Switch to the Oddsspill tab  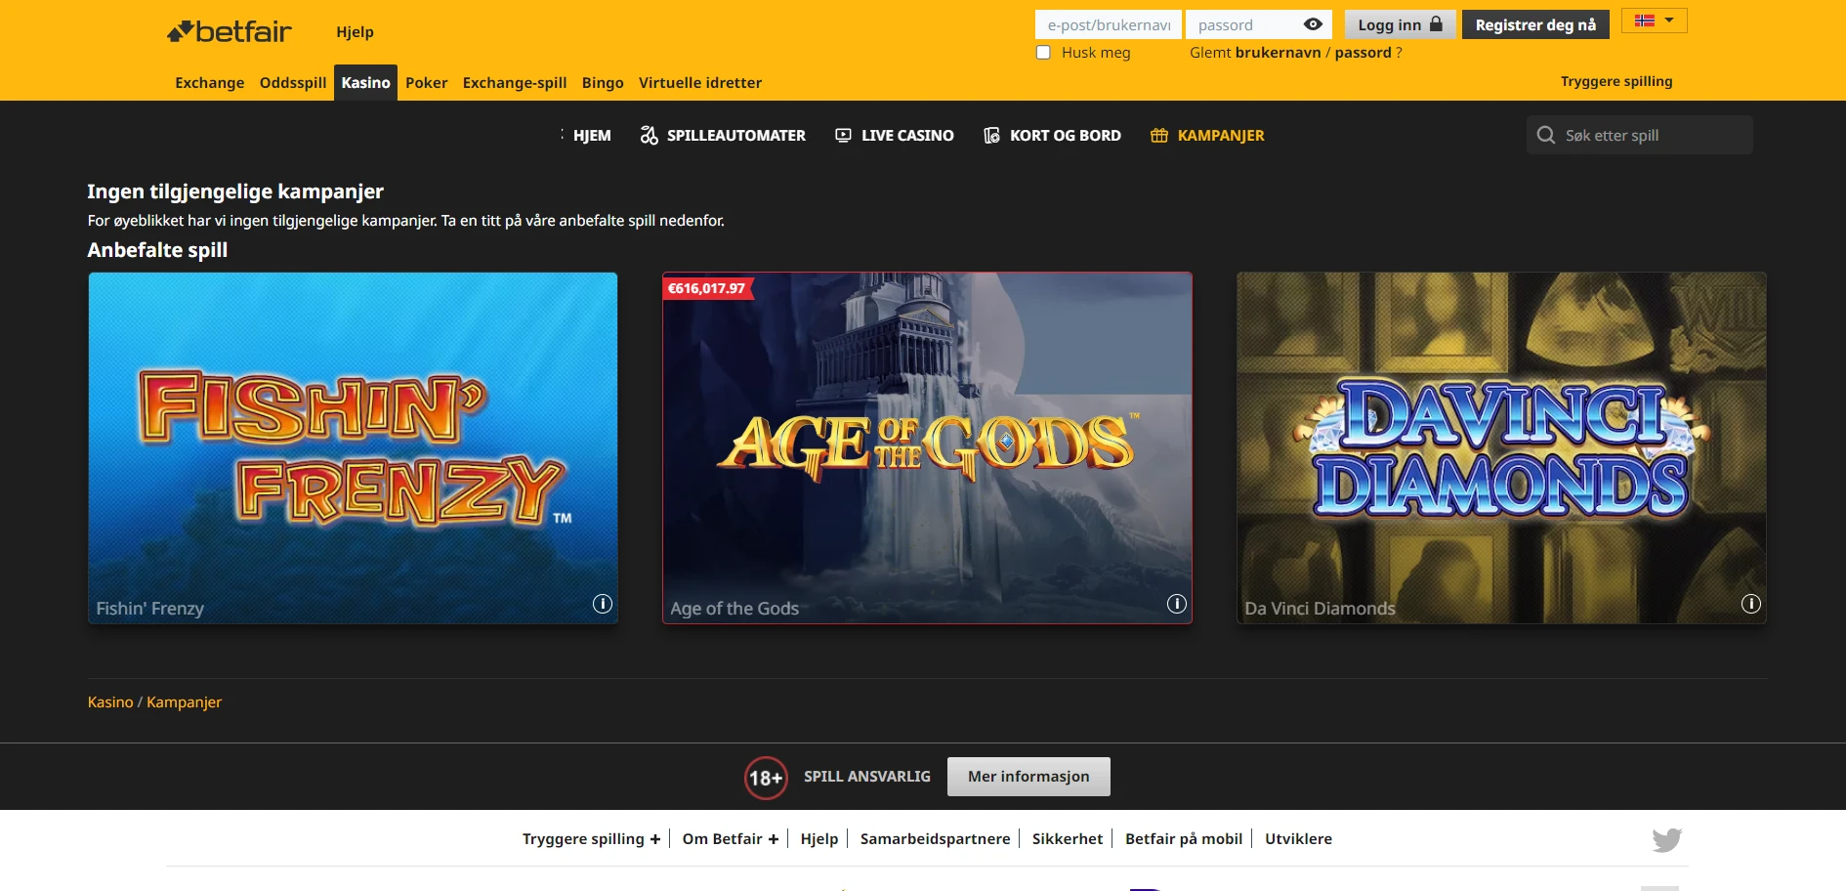[x=293, y=83]
